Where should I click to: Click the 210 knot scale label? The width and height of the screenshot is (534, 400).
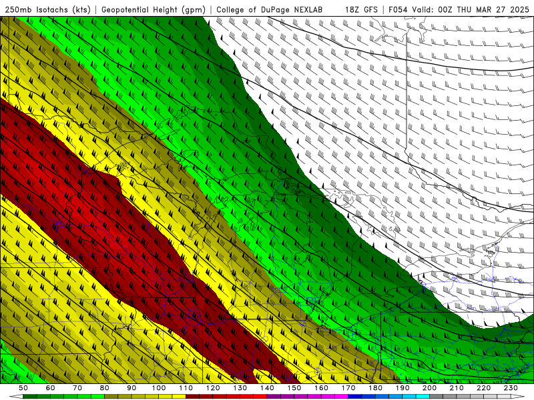[x=457, y=388]
